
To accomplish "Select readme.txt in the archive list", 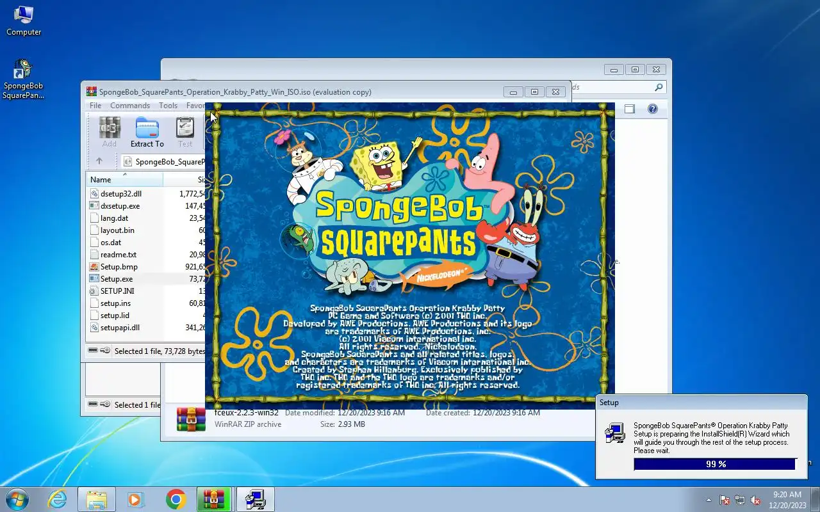I will pos(119,255).
